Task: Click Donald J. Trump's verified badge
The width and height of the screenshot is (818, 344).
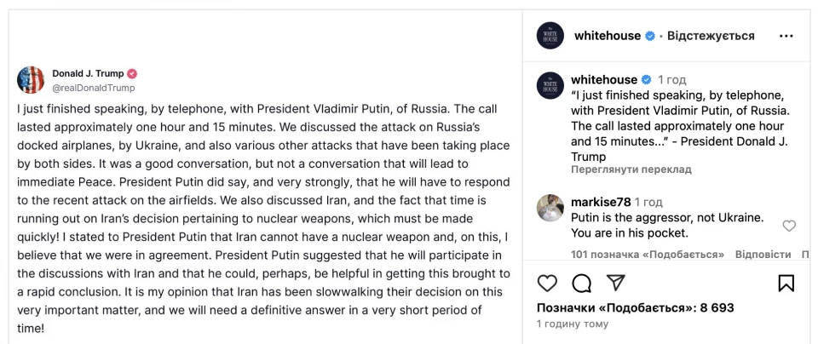Action: tap(132, 73)
